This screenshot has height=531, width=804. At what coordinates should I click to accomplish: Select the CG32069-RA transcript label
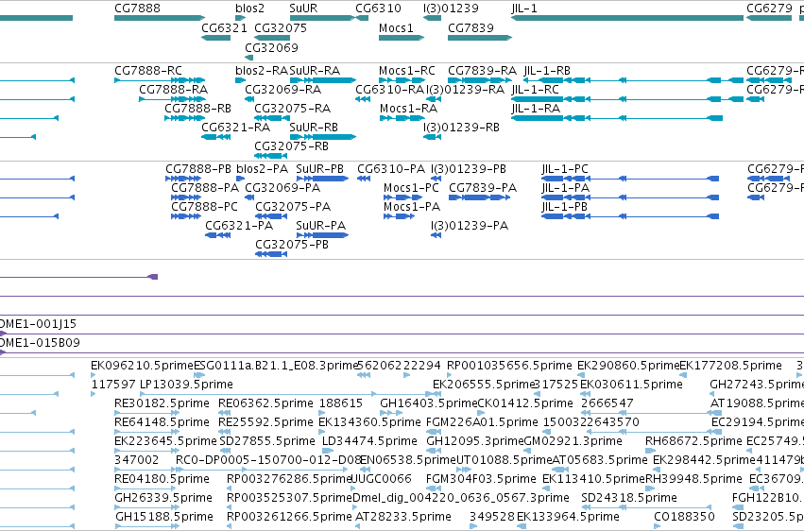[x=283, y=89]
